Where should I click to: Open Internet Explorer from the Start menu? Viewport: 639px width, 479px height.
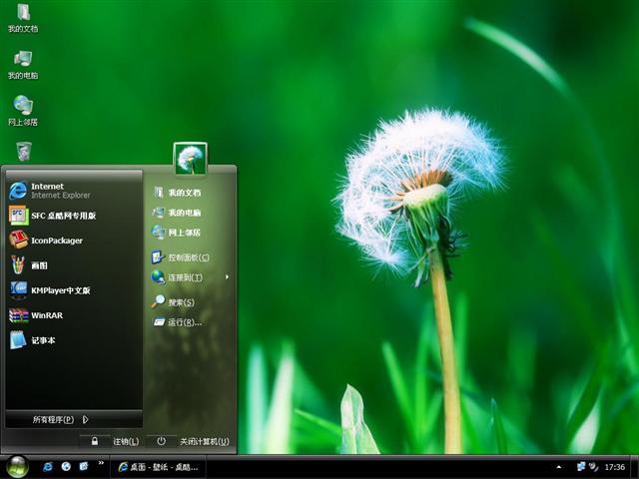pyautogui.click(x=50, y=190)
